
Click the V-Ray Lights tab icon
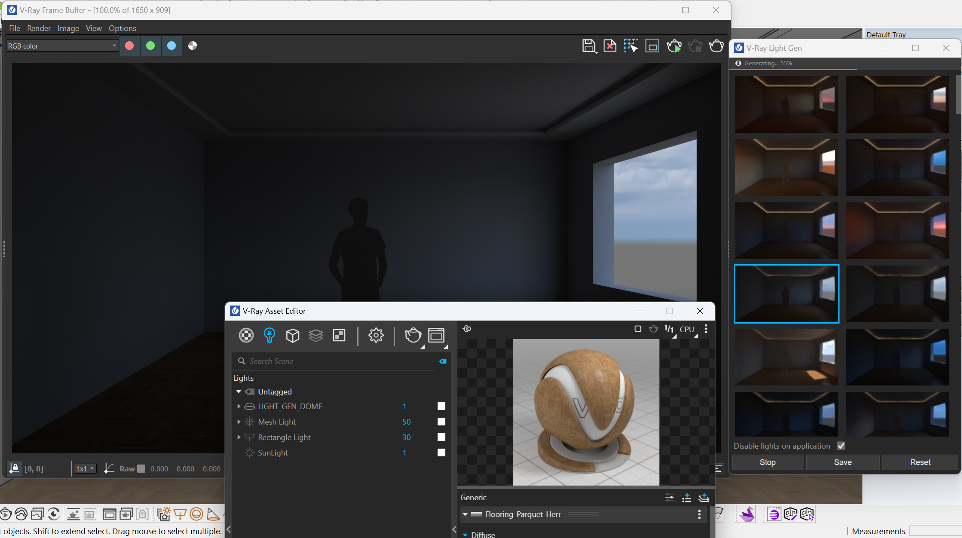click(x=269, y=335)
